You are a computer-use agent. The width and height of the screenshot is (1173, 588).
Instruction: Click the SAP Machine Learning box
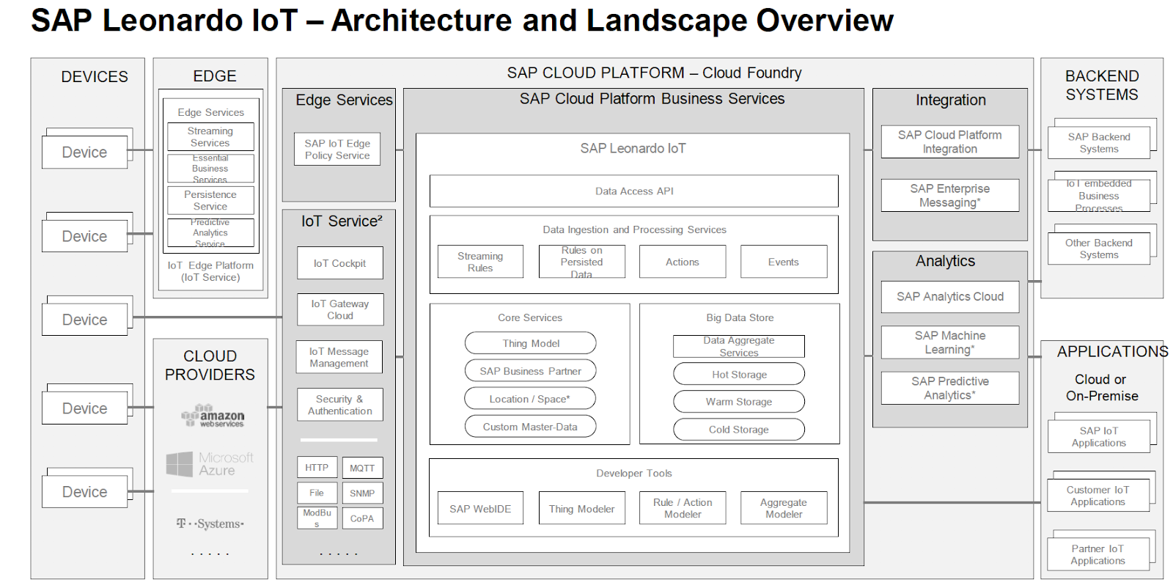950,342
